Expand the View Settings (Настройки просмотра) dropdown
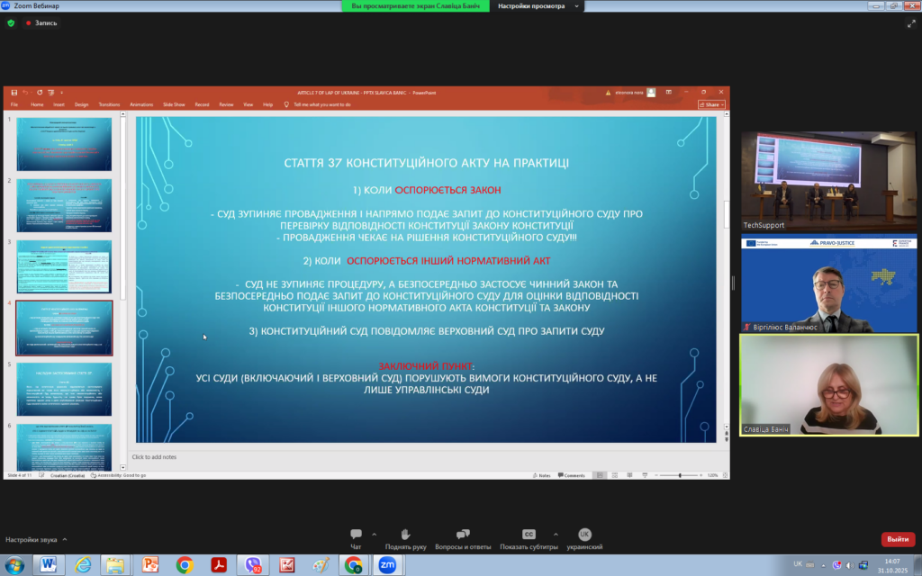Image resolution: width=922 pixels, height=576 pixels. point(537,6)
